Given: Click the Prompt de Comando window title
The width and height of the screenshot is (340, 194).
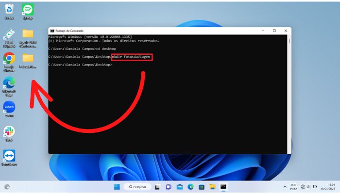Looking at the screenshot, I should pyautogui.click(x=69, y=31).
